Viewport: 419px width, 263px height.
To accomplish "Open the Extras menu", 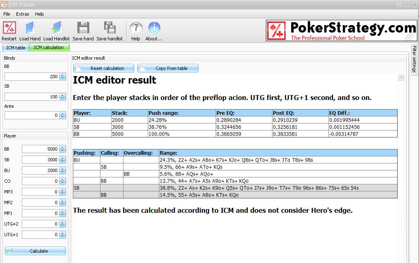I will coord(23,14).
